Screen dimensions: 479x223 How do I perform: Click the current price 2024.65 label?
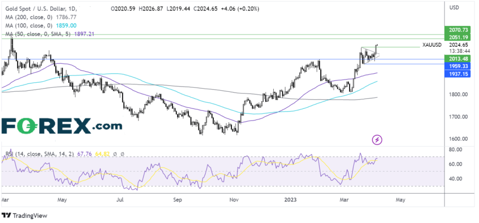tap(452, 46)
